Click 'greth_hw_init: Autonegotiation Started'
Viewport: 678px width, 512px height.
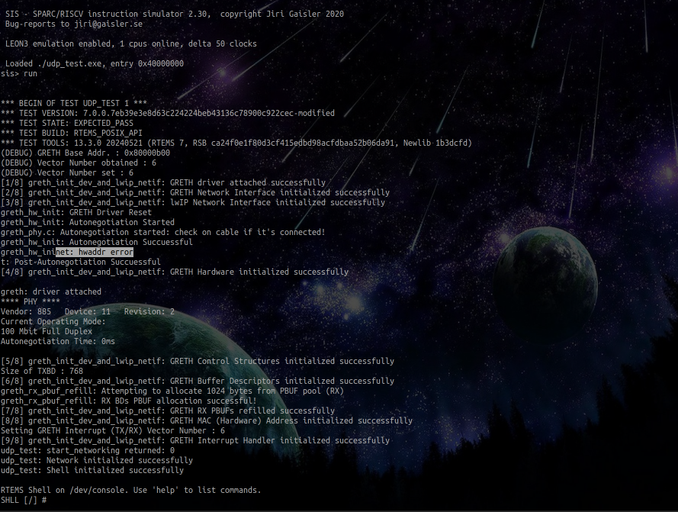(88, 223)
